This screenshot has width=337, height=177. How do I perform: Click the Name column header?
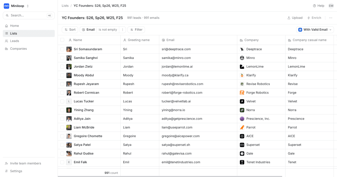point(75,40)
